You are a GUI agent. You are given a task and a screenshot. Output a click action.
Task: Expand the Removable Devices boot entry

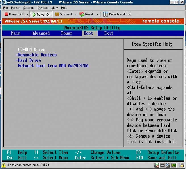click(x=36, y=55)
